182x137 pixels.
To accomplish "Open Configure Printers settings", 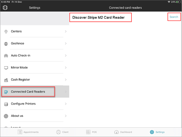I will coord(35,104).
